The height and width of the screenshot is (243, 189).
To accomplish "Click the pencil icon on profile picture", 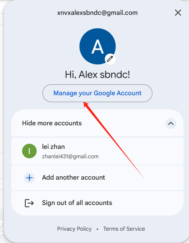I will [110, 59].
